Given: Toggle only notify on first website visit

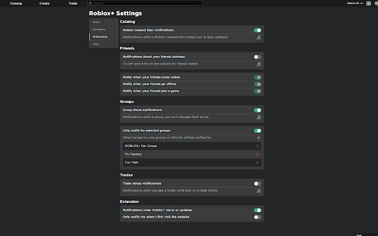Looking at the screenshot, I should pyautogui.click(x=257, y=217).
